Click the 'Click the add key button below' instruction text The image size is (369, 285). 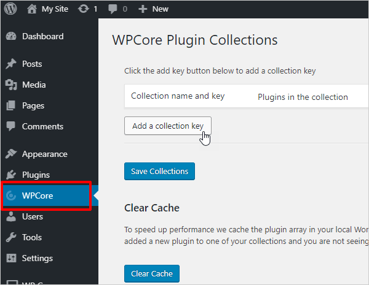[220, 71]
